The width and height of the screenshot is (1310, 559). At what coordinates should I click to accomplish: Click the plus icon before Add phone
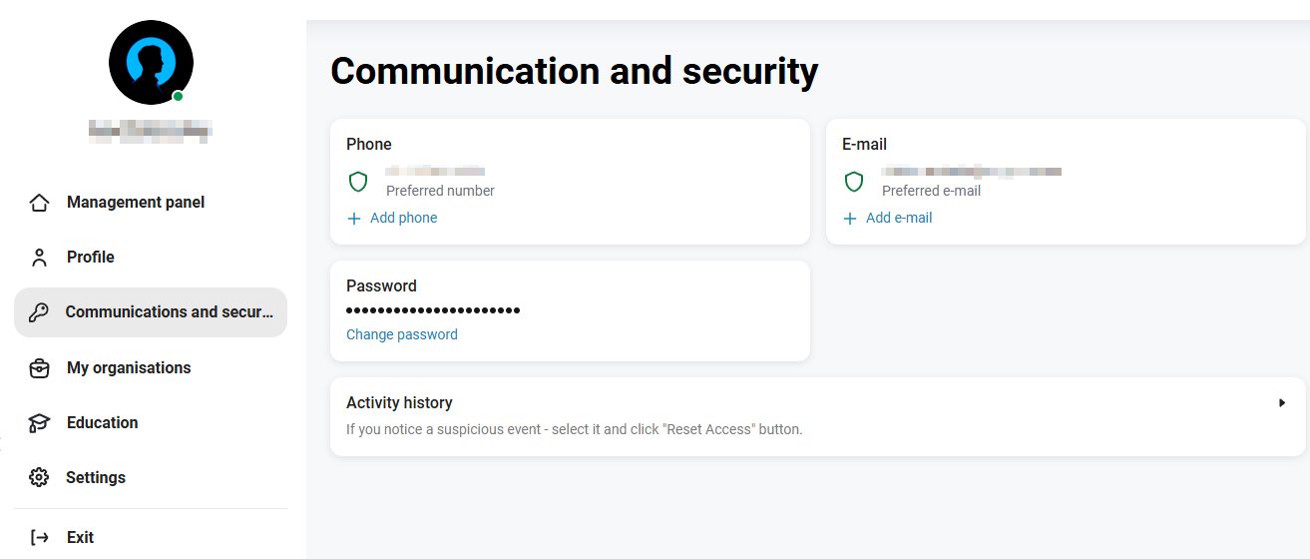pyautogui.click(x=354, y=219)
